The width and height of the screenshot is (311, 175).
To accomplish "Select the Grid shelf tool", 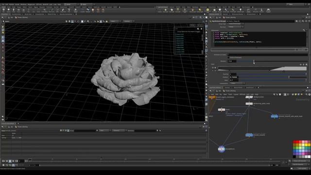I will pos(24,10).
